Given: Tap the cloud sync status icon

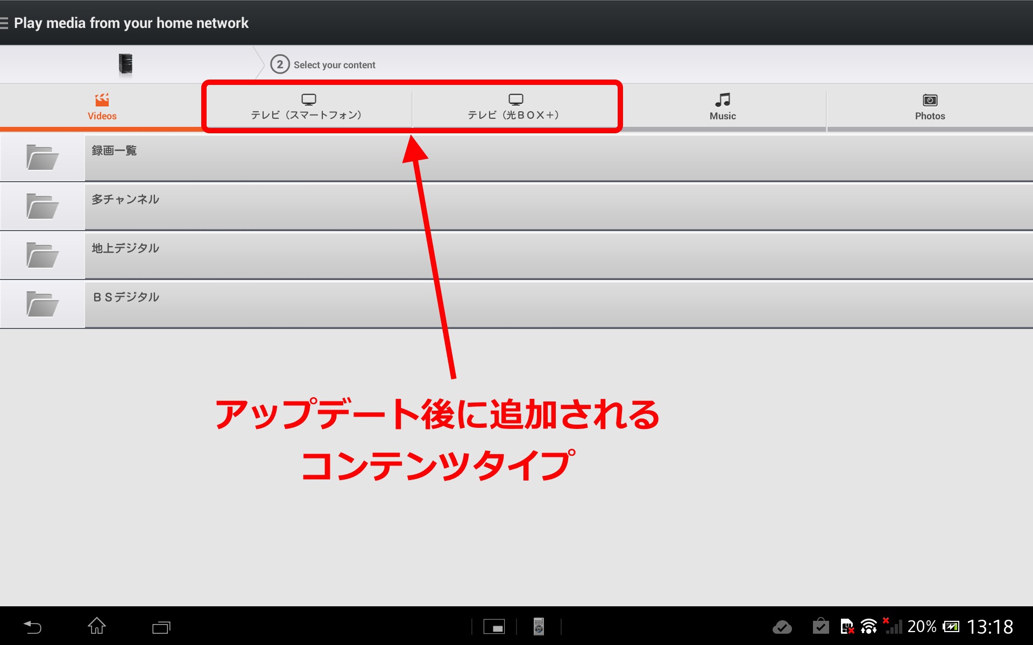Looking at the screenshot, I should point(782,627).
